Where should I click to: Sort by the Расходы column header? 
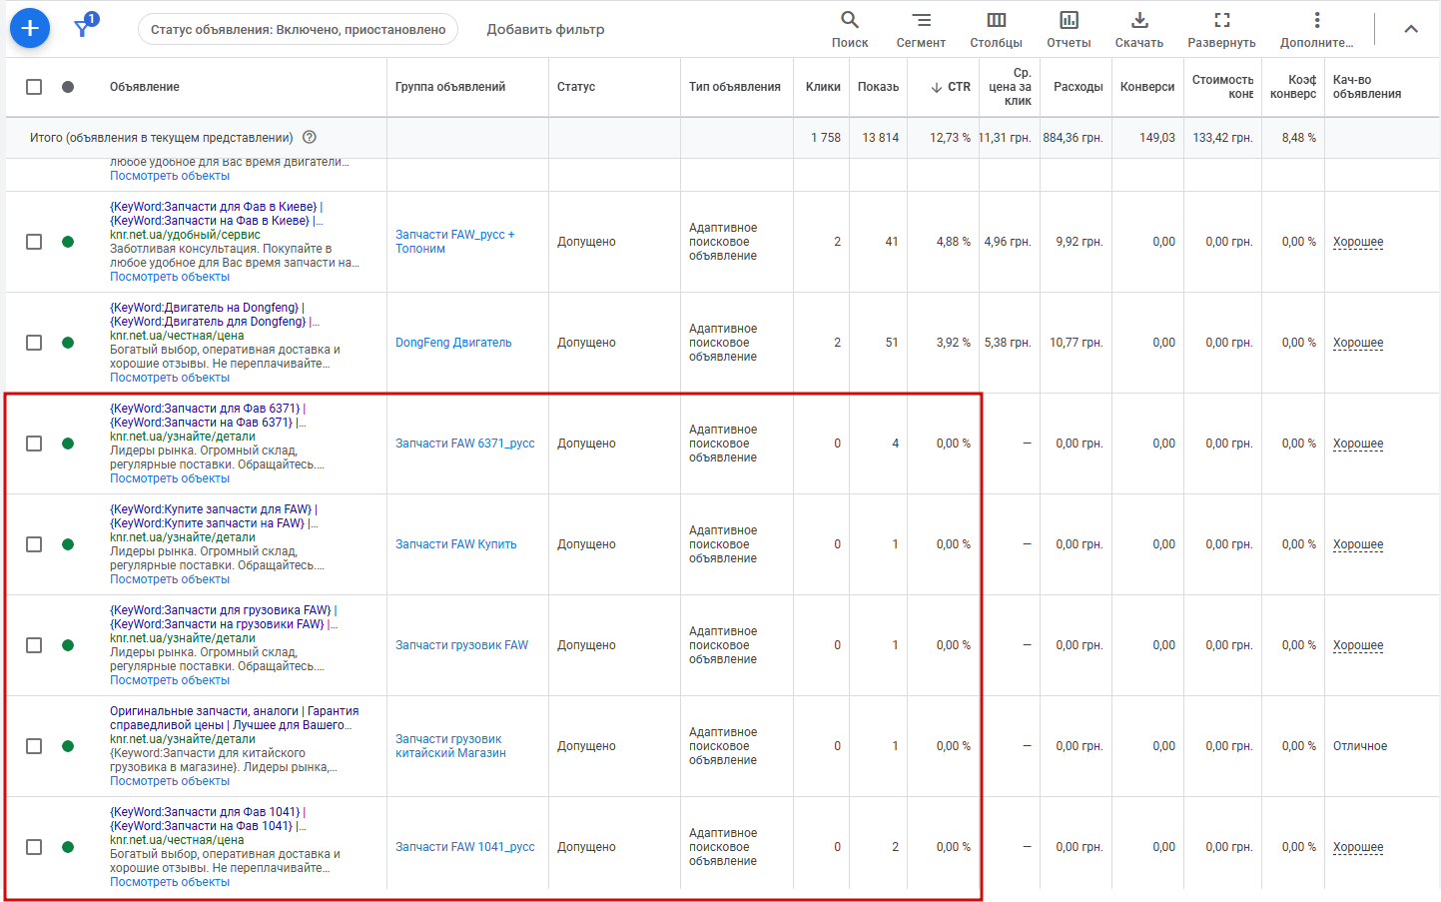click(x=1079, y=87)
